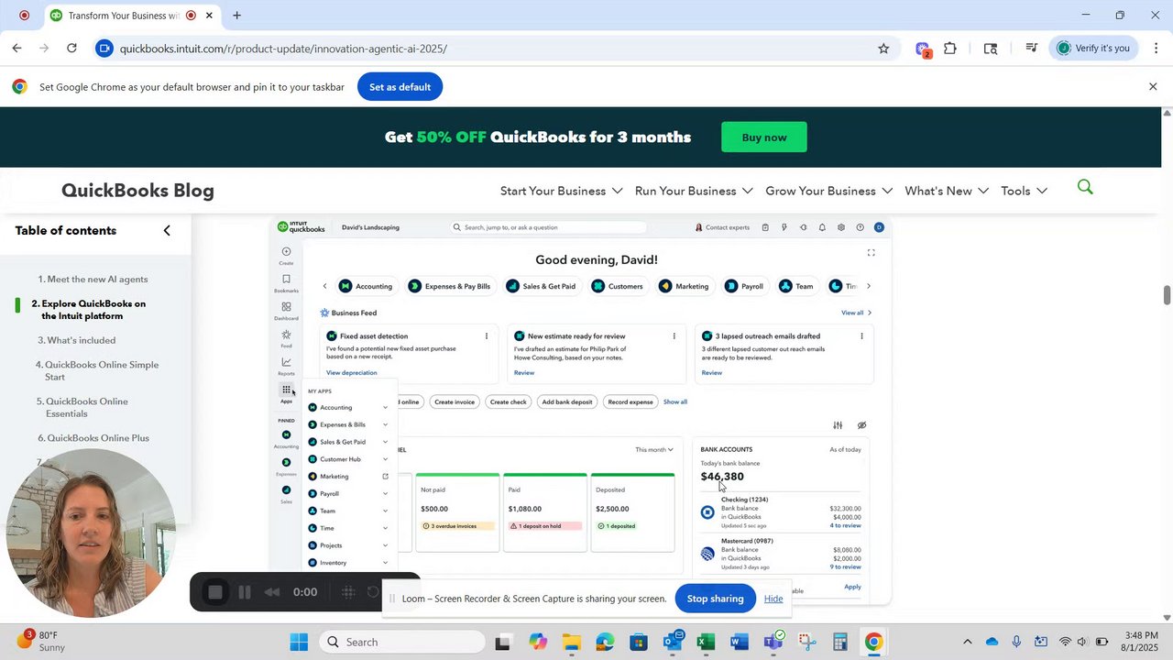Click the notification bell in QuickBooks header
Image resolution: width=1173 pixels, height=660 pixels.
point(822,227)
